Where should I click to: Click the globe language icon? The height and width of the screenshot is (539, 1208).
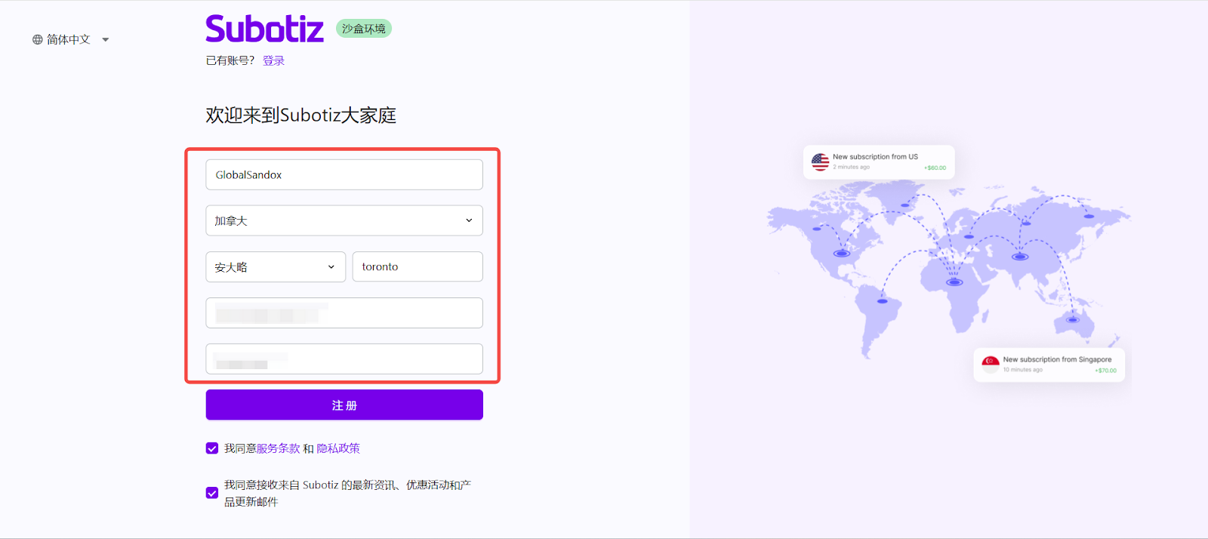[x=37, y=39]
